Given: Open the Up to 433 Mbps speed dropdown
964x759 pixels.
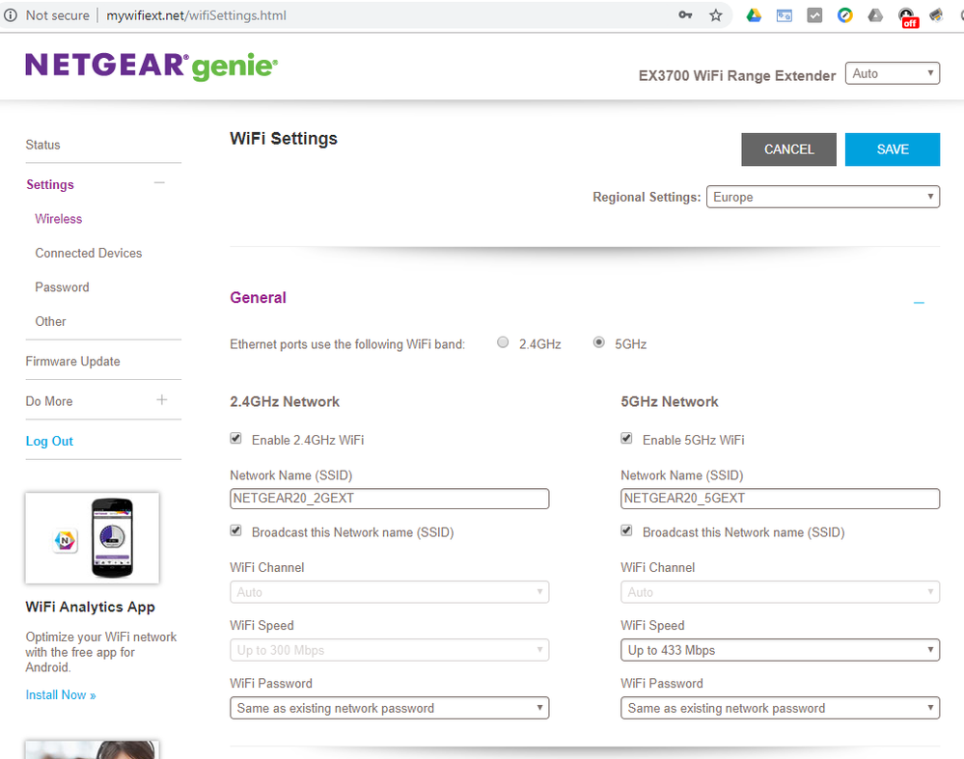Looking at the screenshot, I should 781,650.
